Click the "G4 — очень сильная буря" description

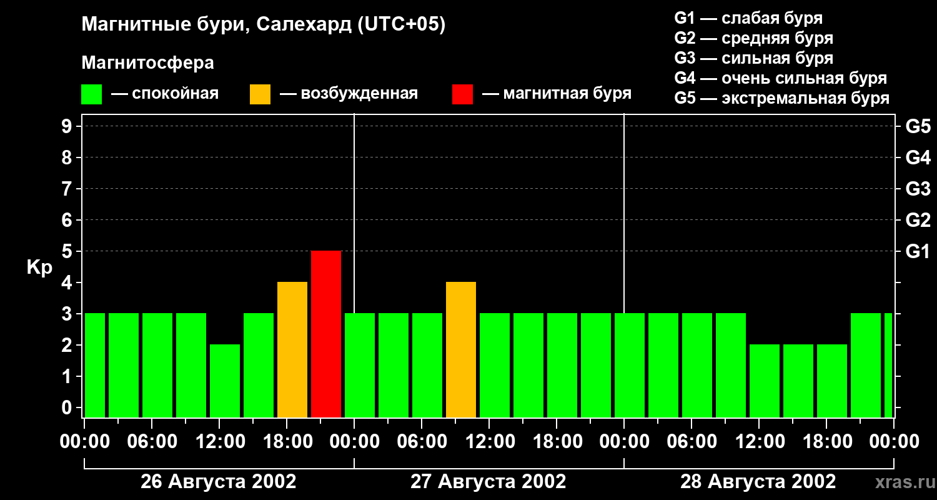click(x=780, y=78)
